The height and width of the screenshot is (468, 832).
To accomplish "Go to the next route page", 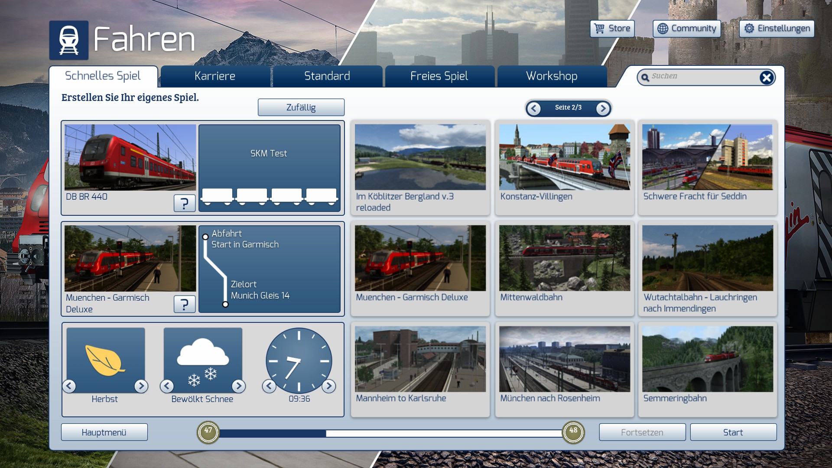I will point(603,108).
